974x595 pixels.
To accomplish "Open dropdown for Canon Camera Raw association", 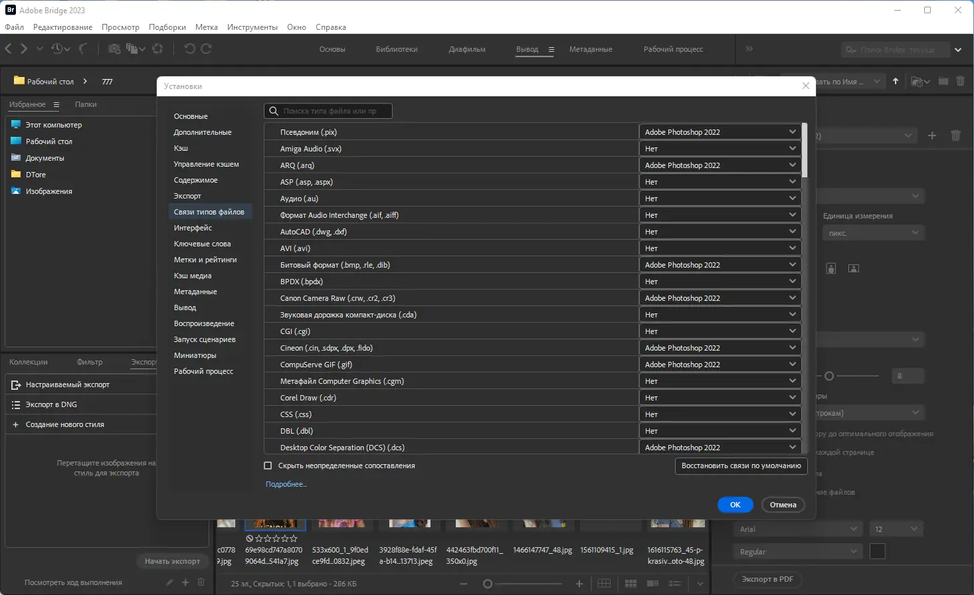I will (720, 298).
